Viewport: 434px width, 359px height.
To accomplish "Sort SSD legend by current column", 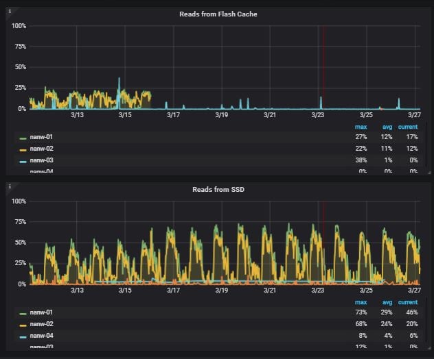I will point(408,302).
